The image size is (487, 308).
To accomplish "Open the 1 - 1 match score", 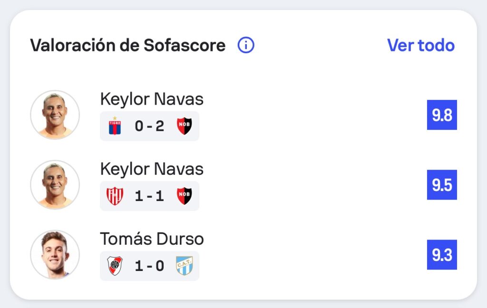I will (149, 196).
